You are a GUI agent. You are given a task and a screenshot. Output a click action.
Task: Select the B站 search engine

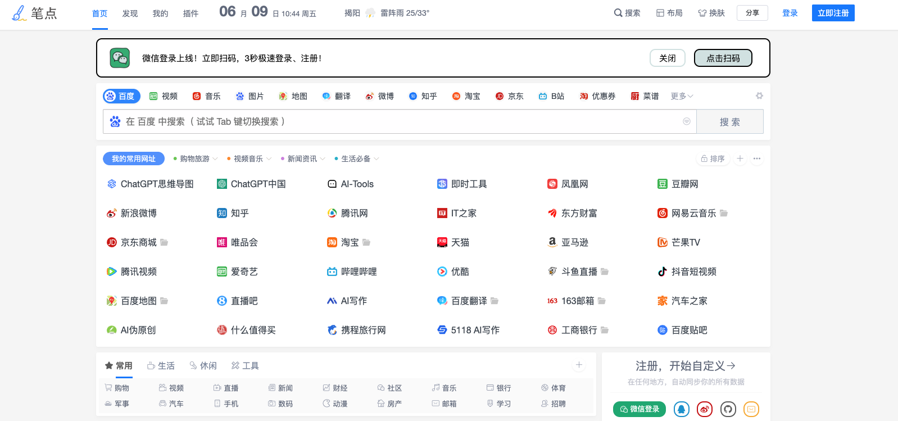pos(551,96)
